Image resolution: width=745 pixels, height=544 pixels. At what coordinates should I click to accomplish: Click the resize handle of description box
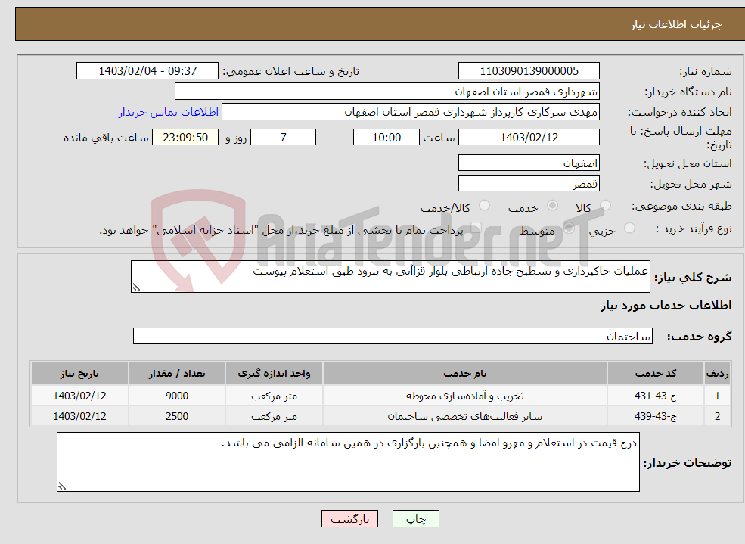(136, 288)
